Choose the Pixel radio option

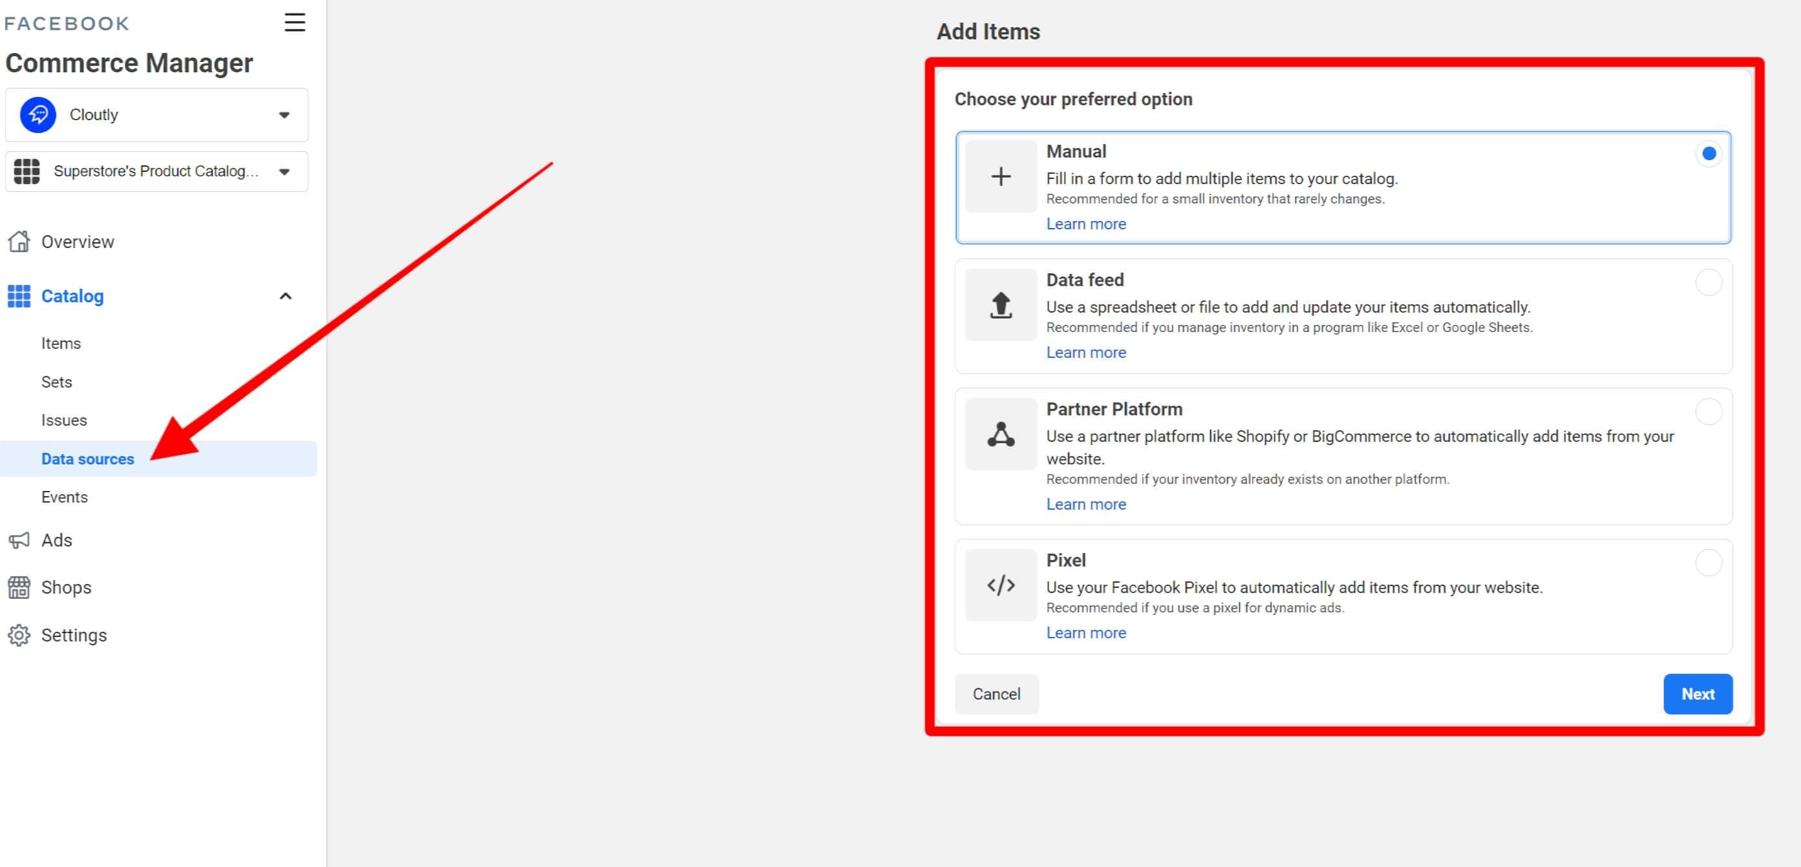pyautogui.click(x=1708, y=563)
